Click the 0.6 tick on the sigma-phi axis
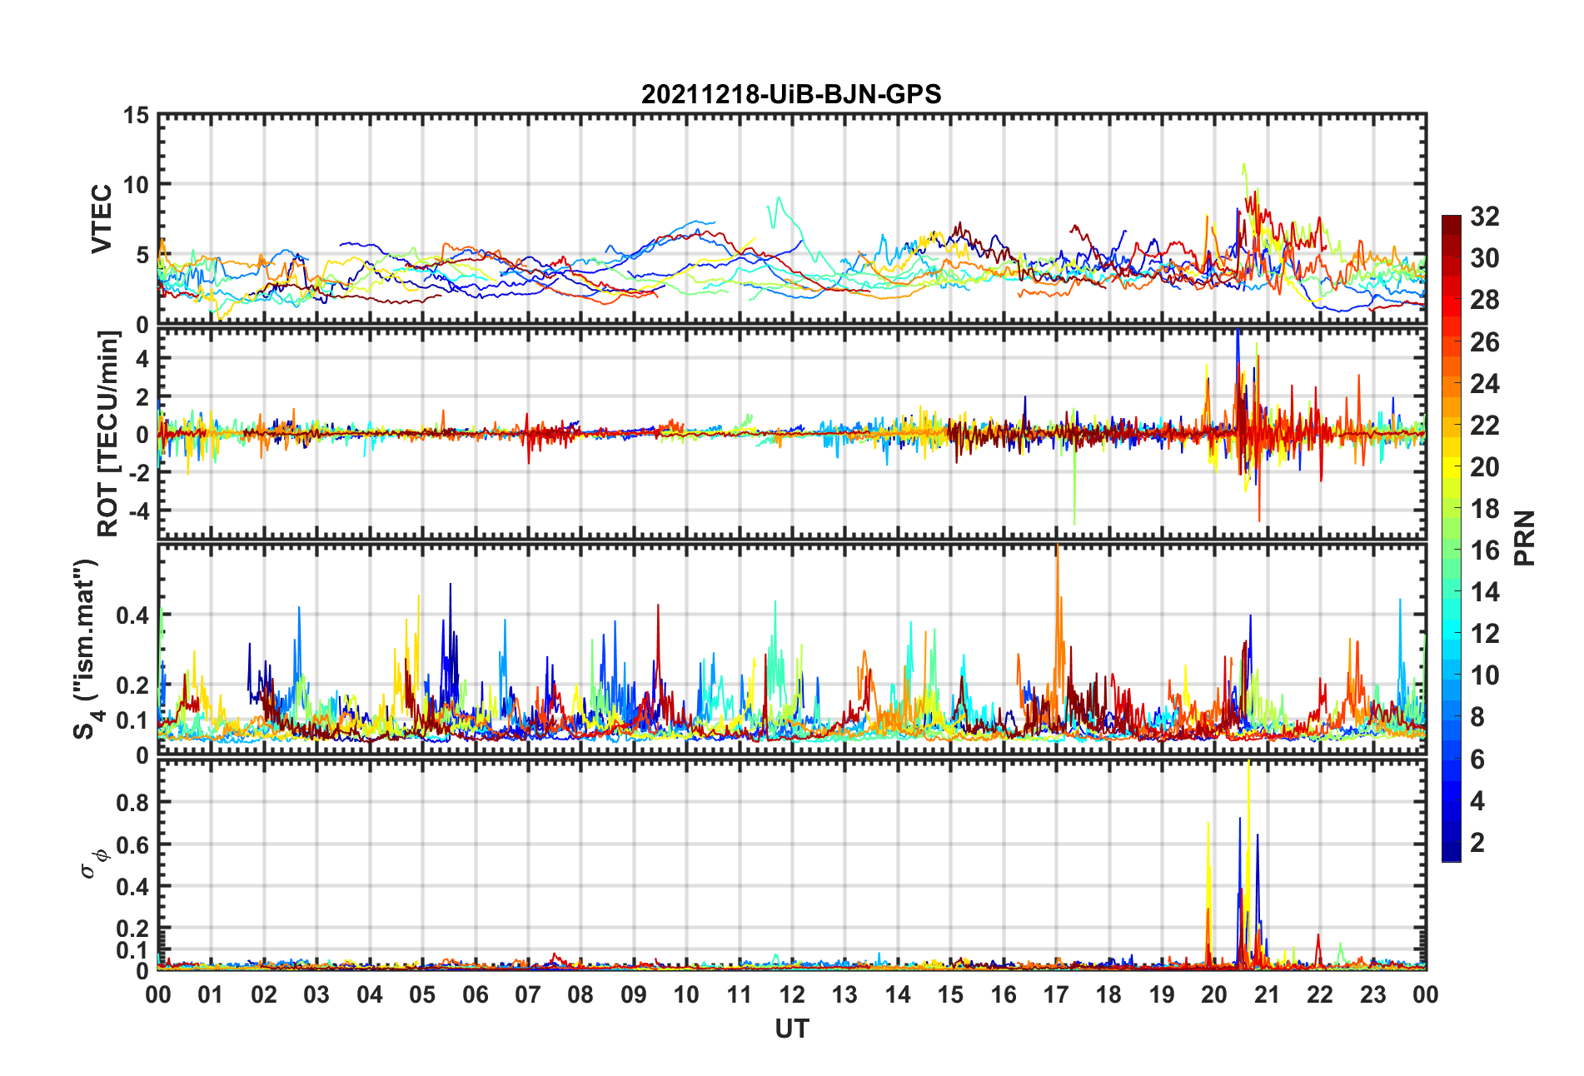1584x1076 pixels. coord(133,844)
